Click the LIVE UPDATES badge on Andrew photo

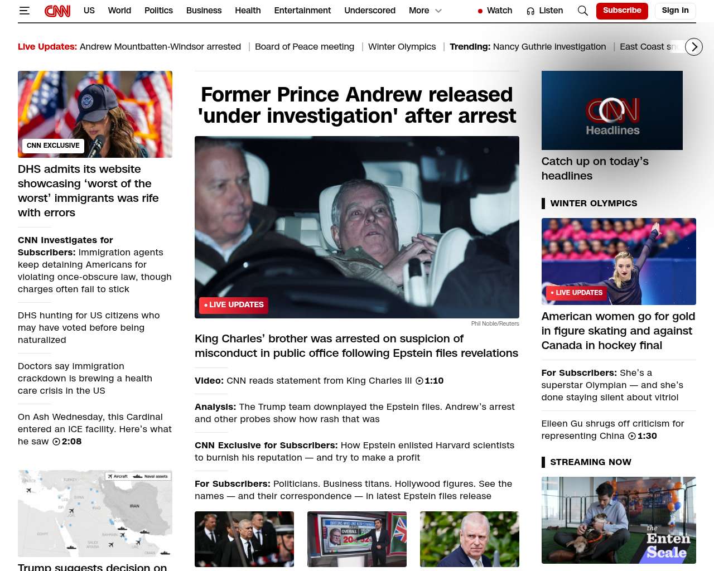[x=234, y=305]
